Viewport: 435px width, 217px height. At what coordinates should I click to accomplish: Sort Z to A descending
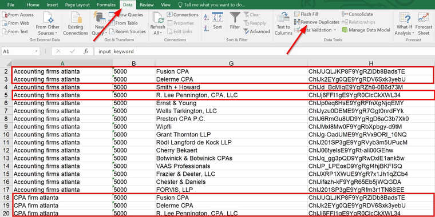click(207, 28)
